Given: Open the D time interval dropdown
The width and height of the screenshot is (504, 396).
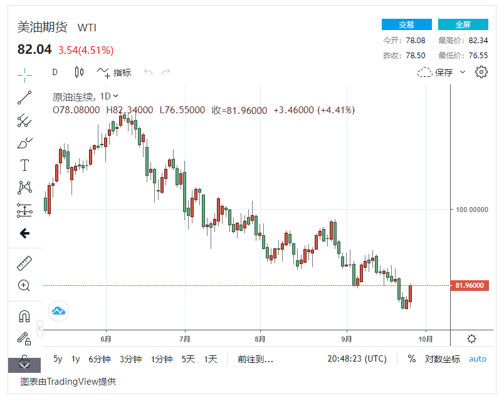Looking at the screenshot, I should 55,72.
